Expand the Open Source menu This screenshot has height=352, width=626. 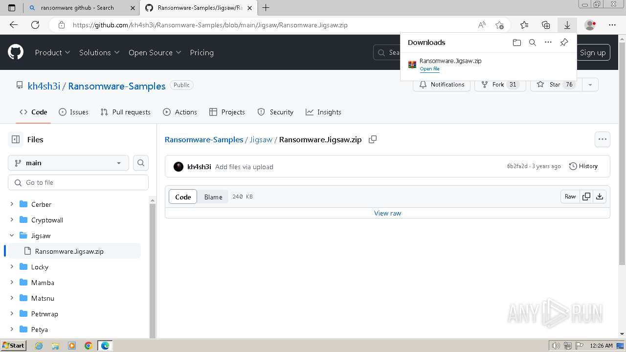point(155,52)
